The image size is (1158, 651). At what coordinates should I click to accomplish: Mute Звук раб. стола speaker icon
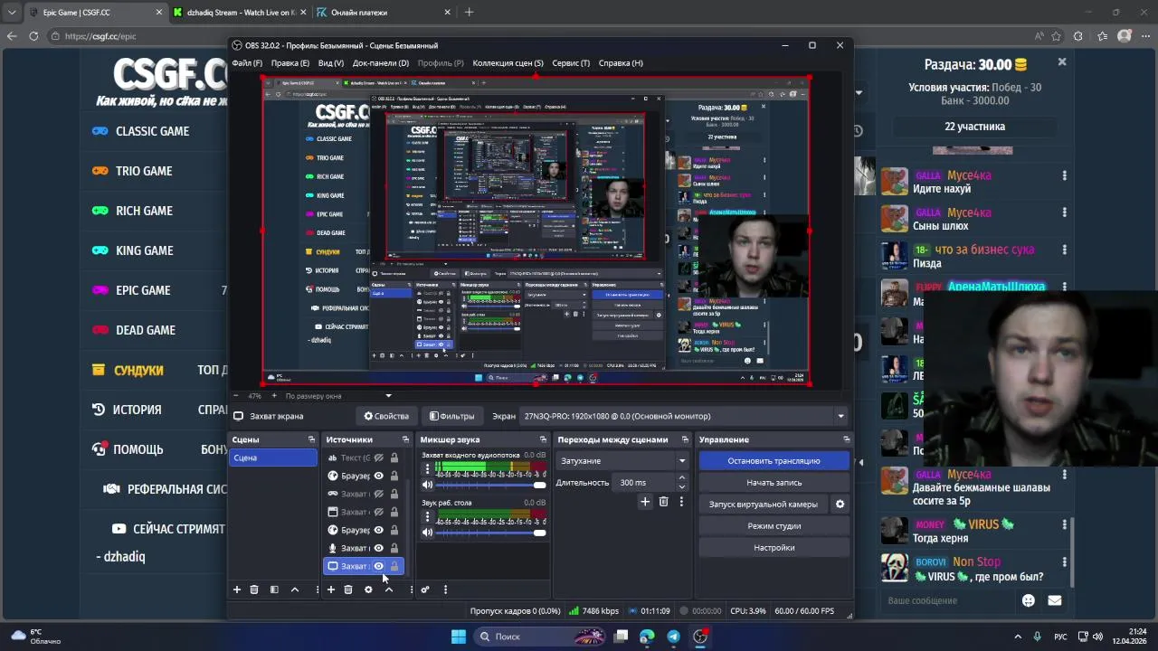pyautogui.click(x=428, y=533)
